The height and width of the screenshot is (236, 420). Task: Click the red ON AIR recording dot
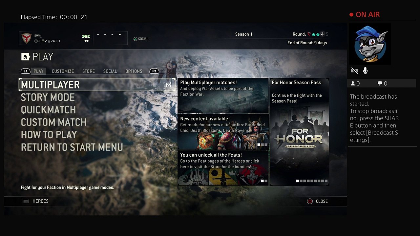click(x=351, y=15)
